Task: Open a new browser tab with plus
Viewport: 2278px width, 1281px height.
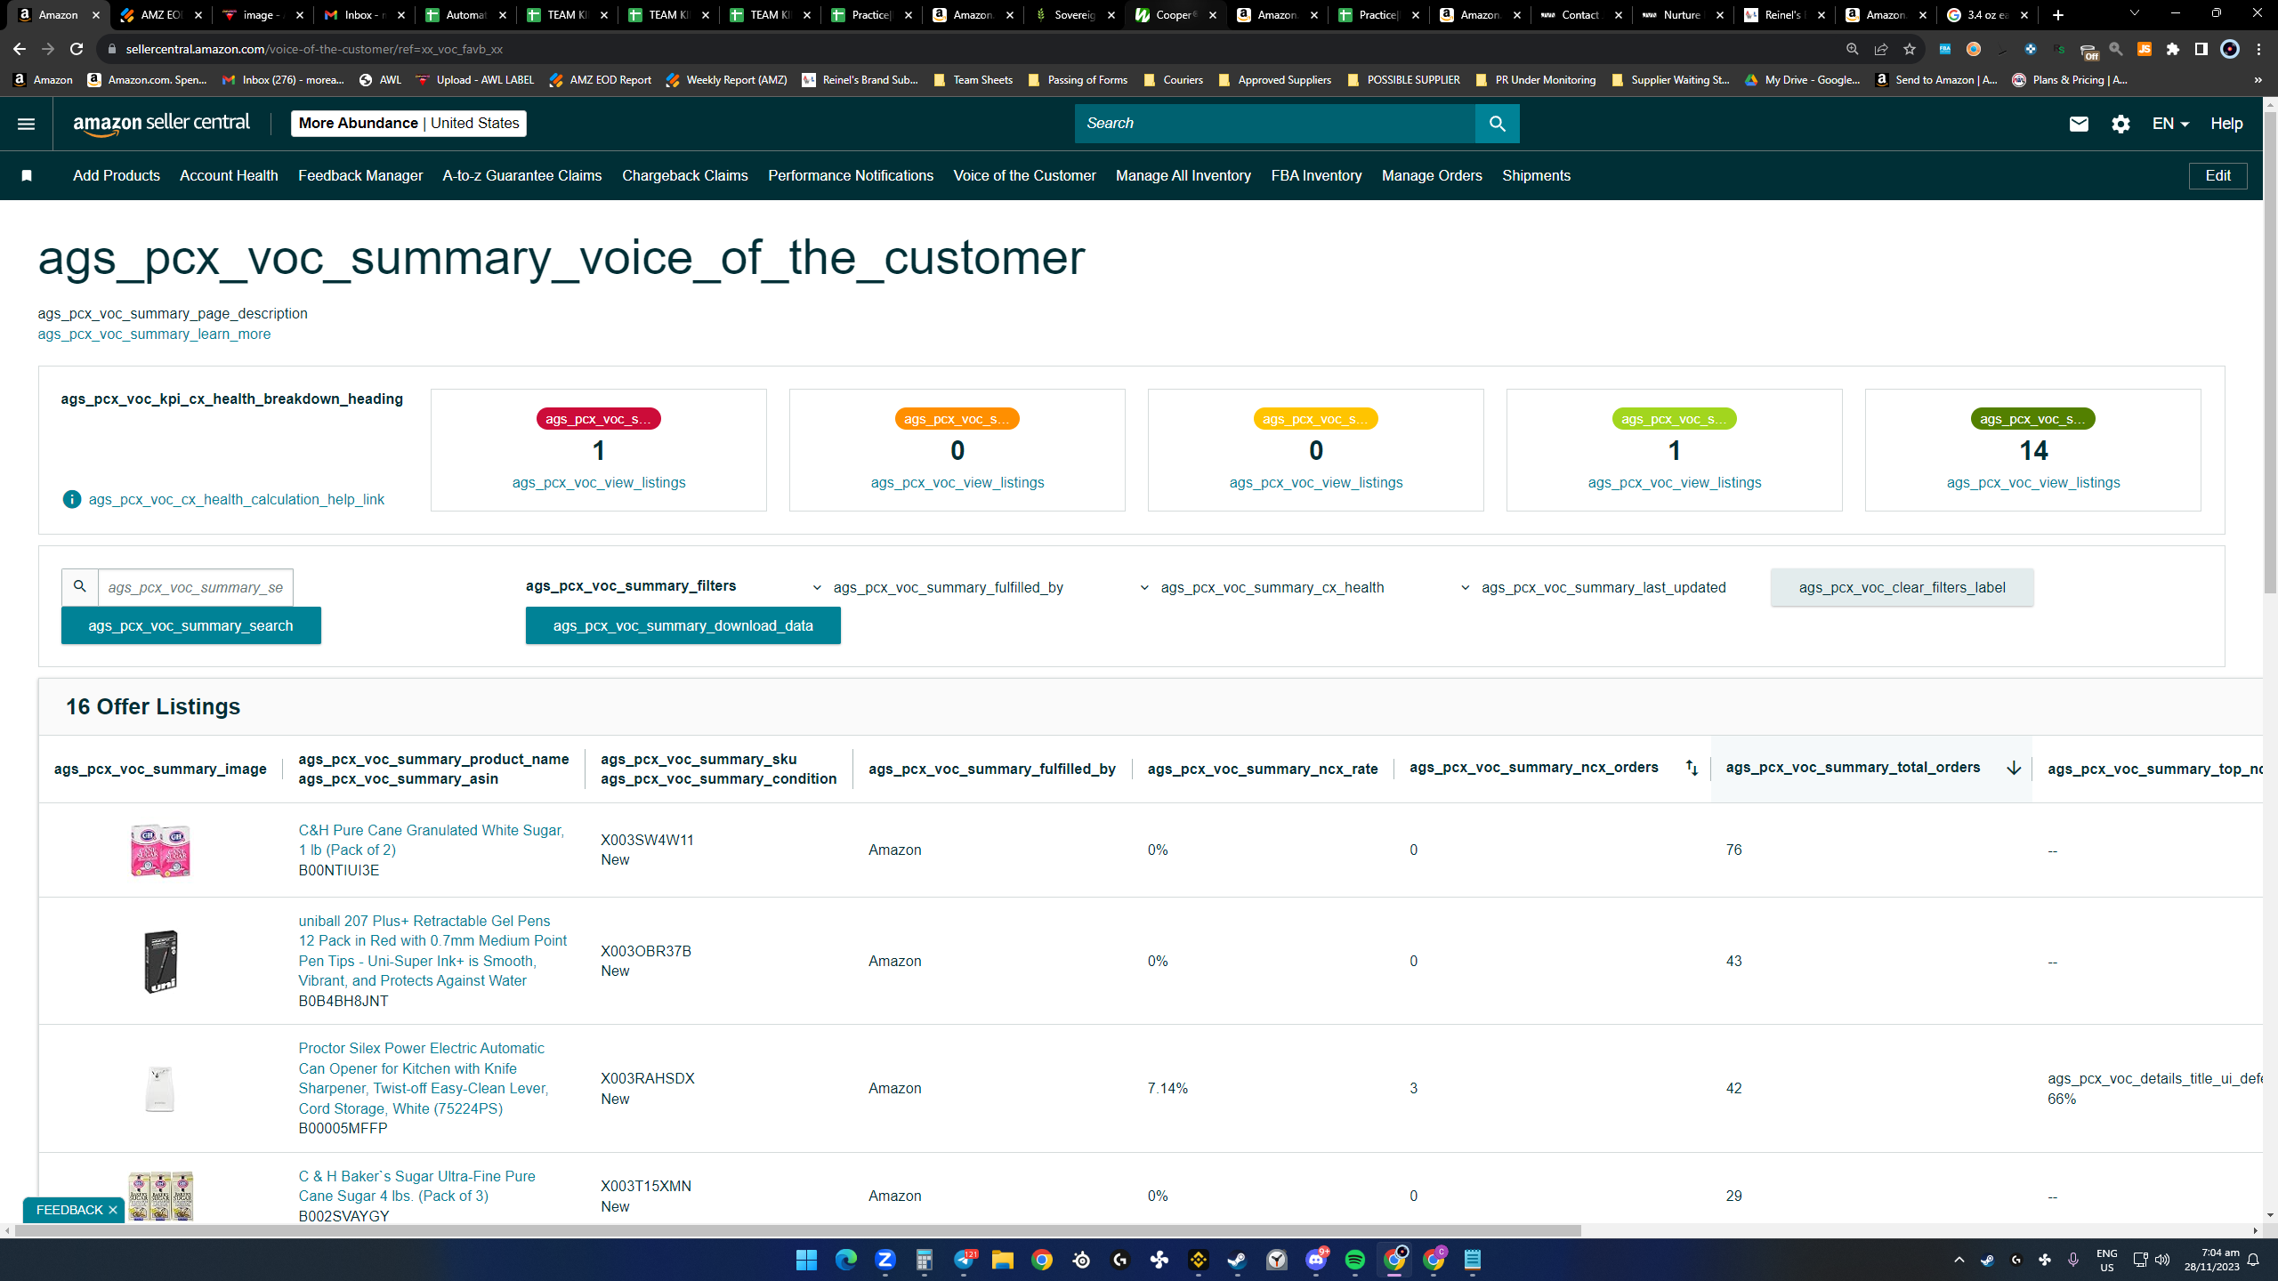Action: tap(2058, 15)
